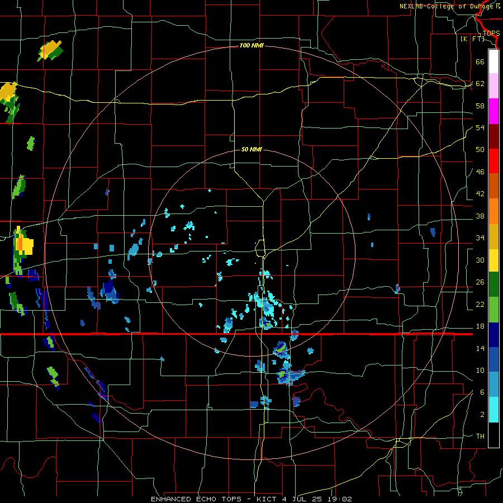
Task: Click the white swatch in the tops legend
Action: click(x=493, y=61)
